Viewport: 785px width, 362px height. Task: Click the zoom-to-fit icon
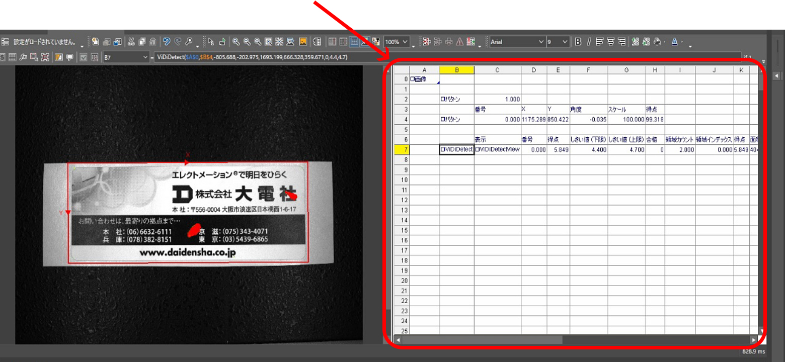click(269, 42)
